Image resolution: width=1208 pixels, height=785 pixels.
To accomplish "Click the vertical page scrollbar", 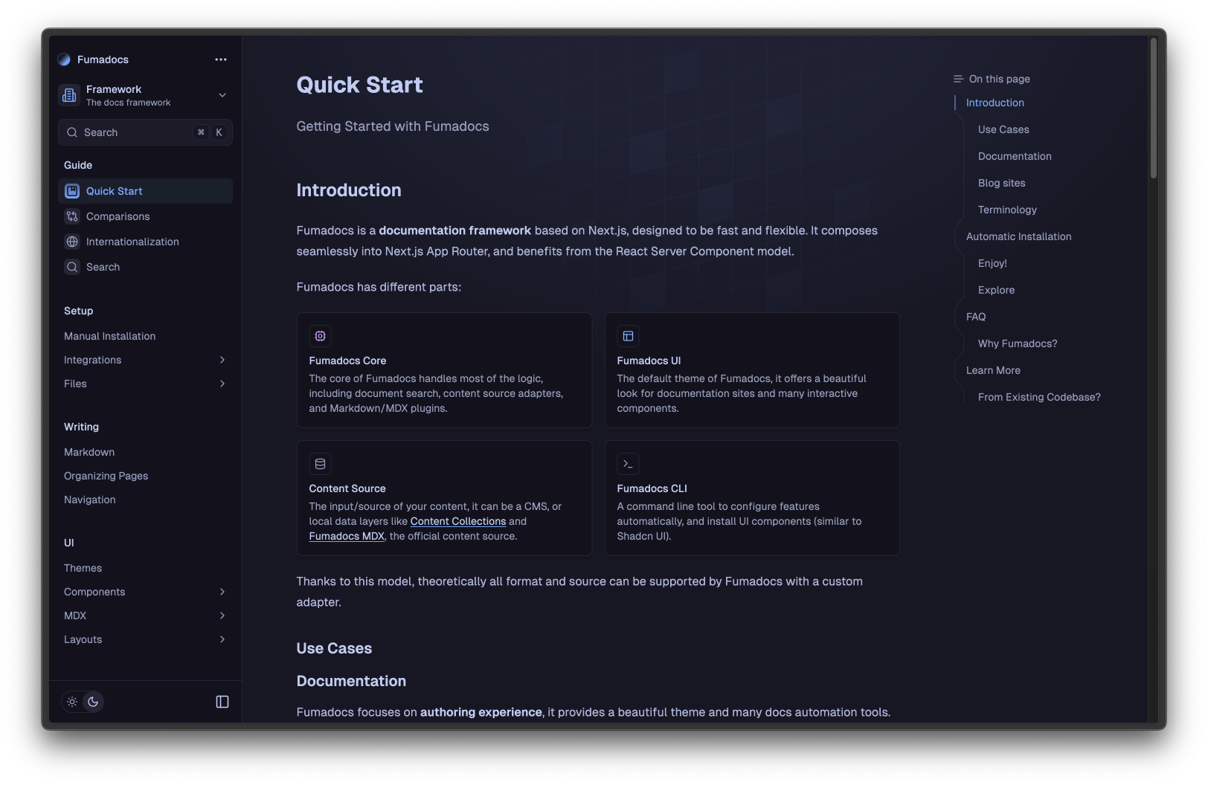I will point(1154,109).
